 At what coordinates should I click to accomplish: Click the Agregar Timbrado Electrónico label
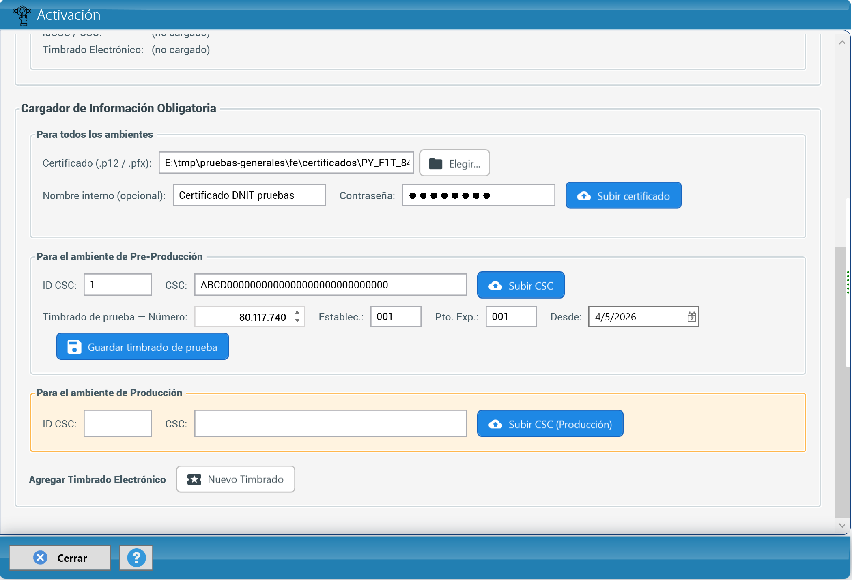[97, 479]
